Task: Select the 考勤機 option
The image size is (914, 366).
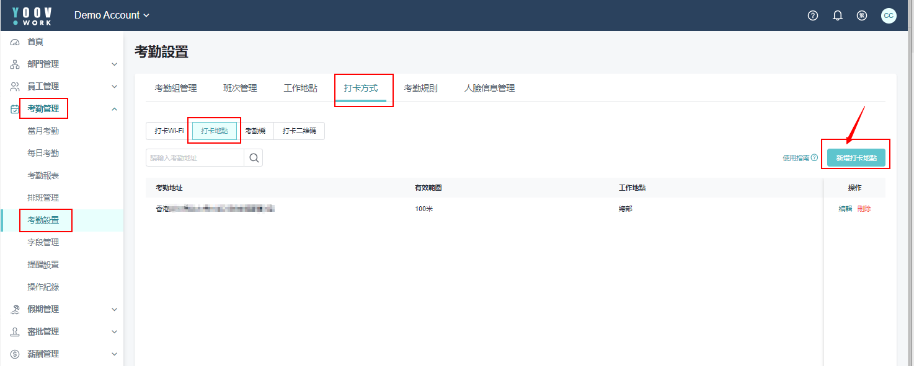Action: point(255,131)
